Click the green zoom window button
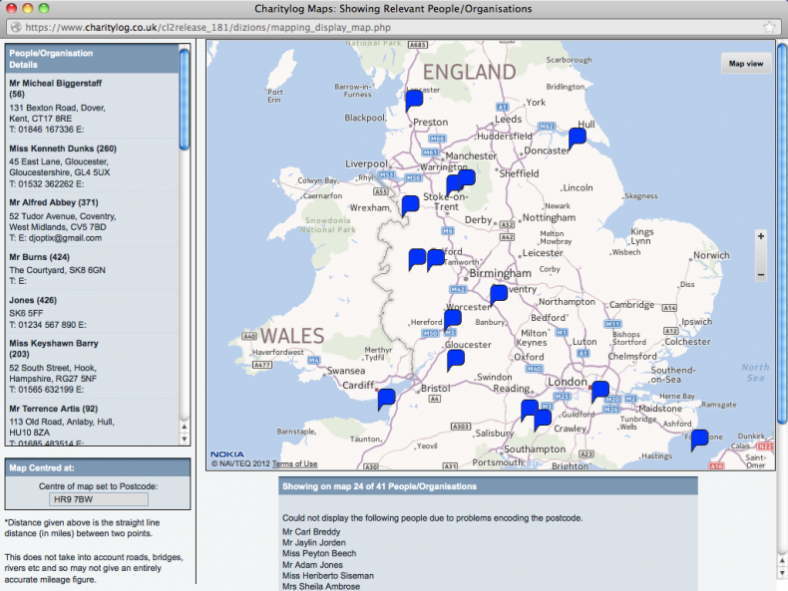 [44, 8]
